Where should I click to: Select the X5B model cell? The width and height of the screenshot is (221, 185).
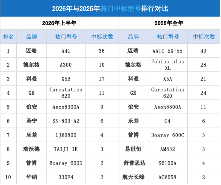pos(66,79)
